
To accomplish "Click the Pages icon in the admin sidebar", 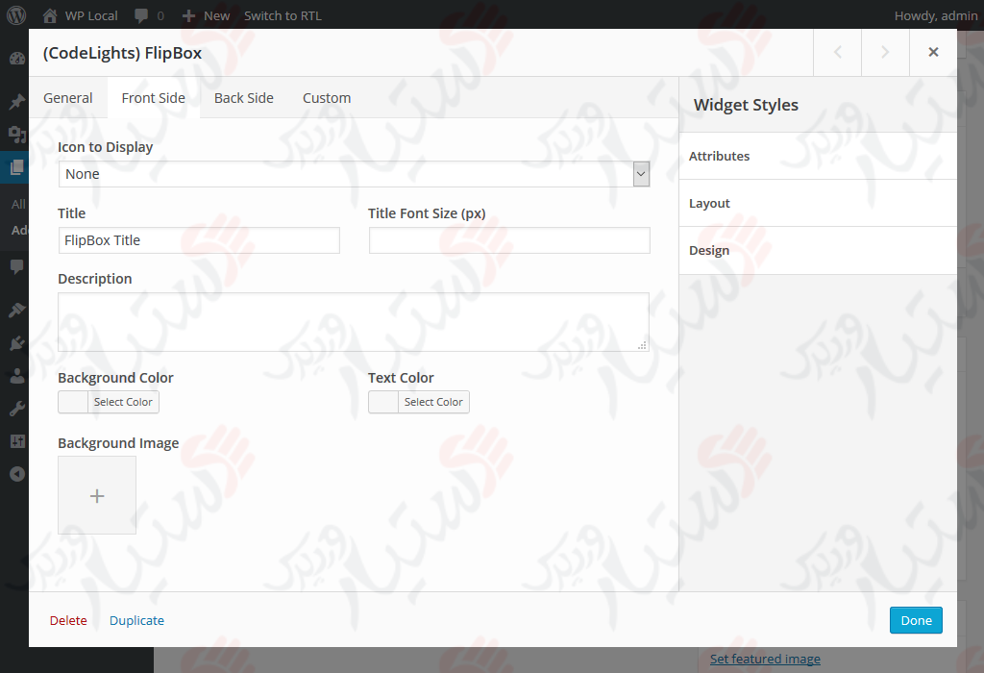I will pos(15,166).
